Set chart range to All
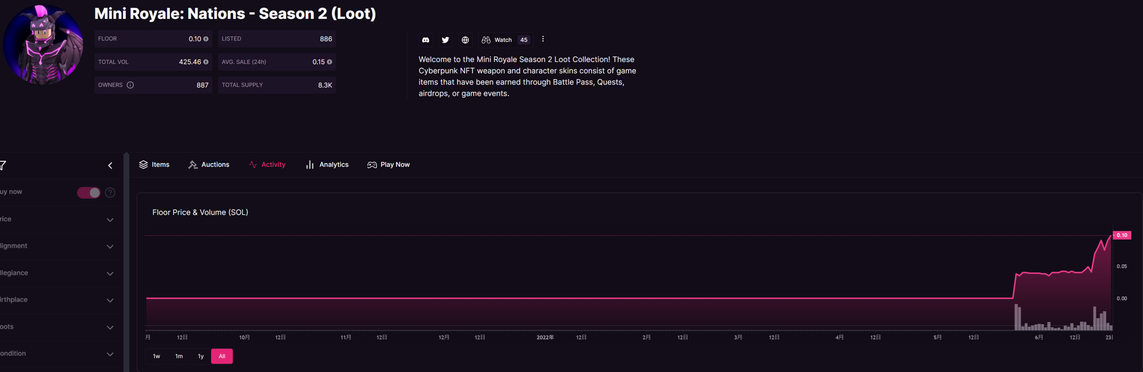1143x372 pixels. 222,356
